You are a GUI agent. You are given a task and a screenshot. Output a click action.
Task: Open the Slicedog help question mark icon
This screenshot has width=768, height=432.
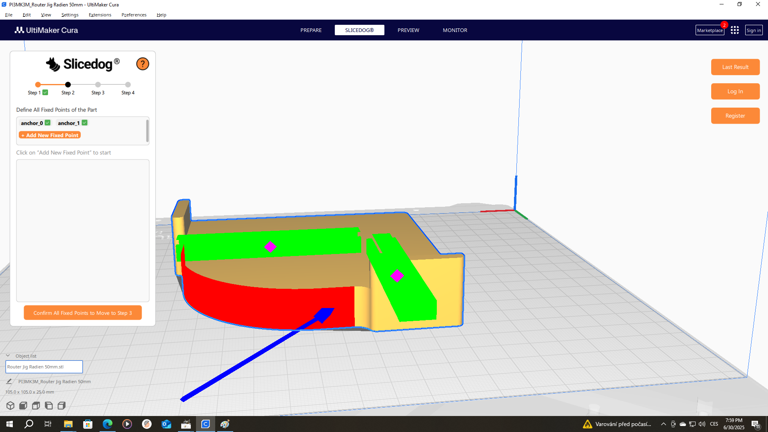(x=142, y=64)
